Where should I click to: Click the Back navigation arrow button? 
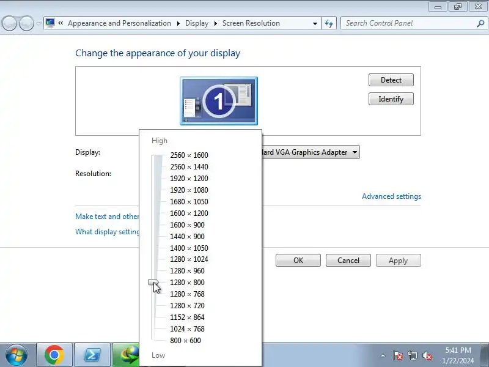9,23
